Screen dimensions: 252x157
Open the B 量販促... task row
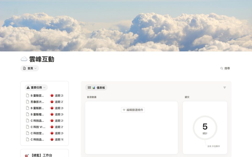tap(45, 96)
